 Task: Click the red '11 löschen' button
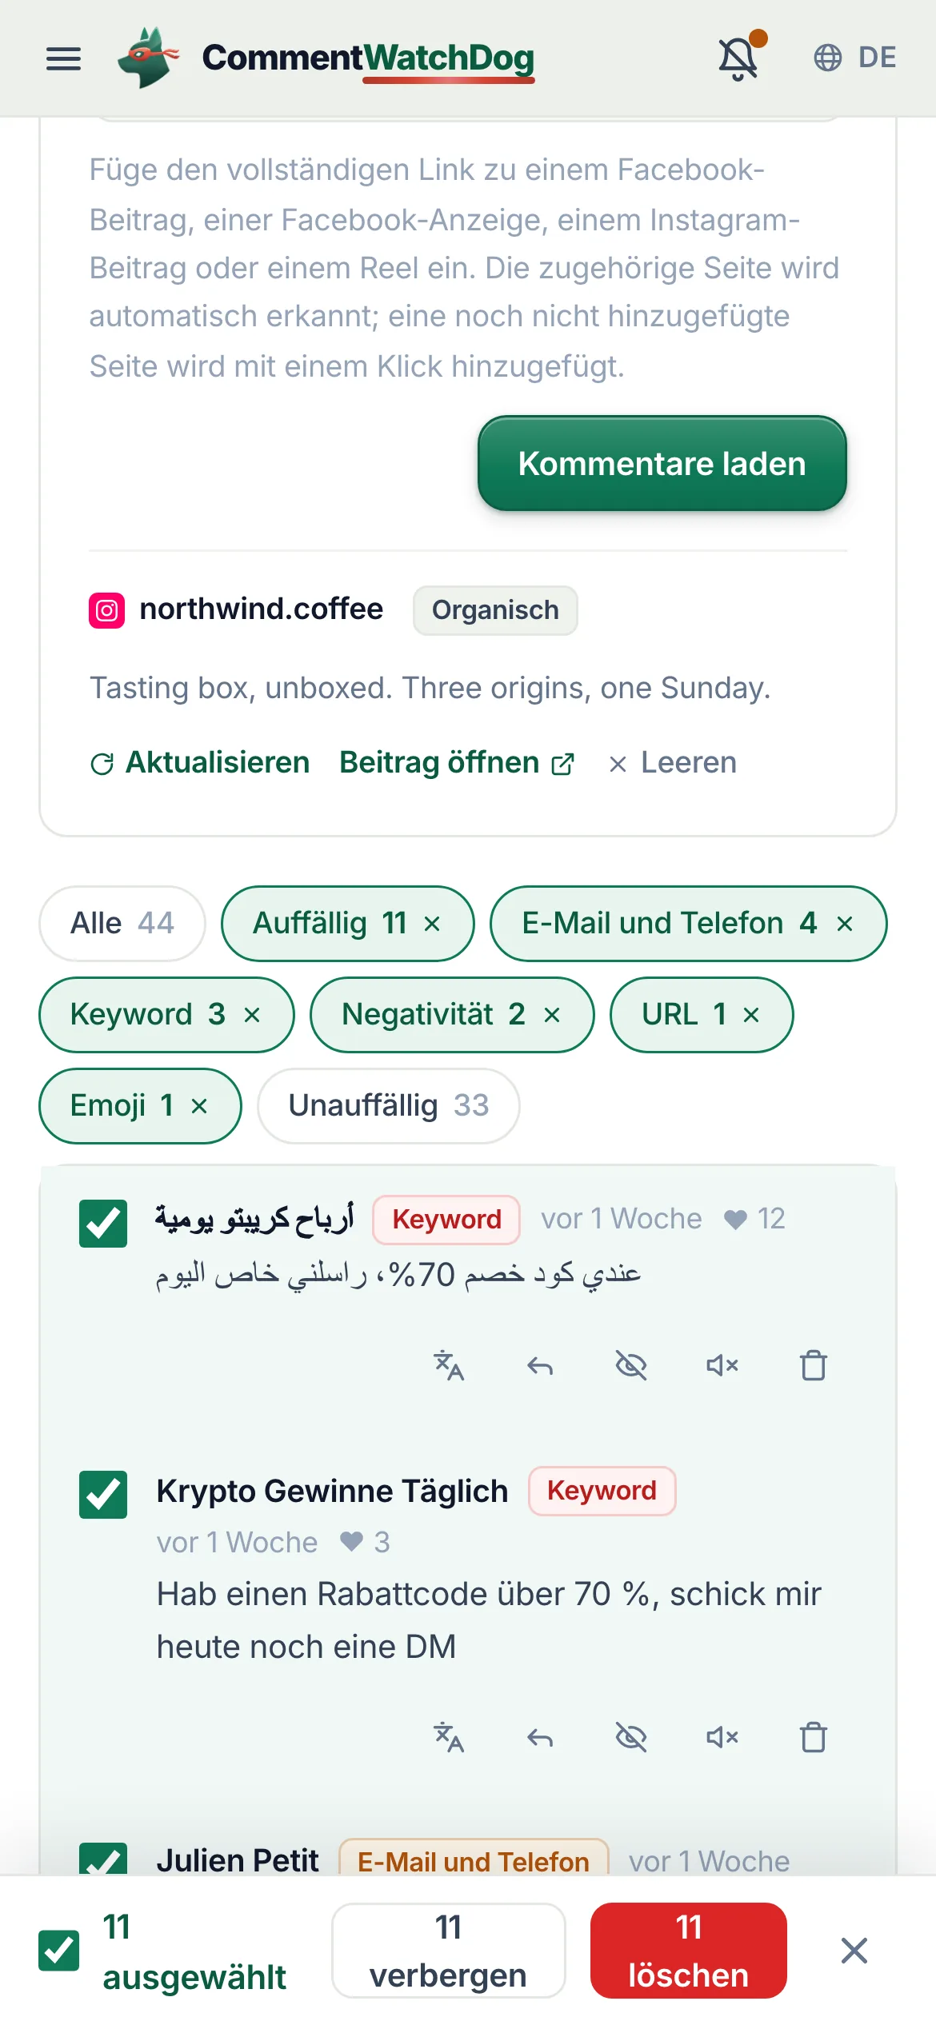tap(689, 1950)
